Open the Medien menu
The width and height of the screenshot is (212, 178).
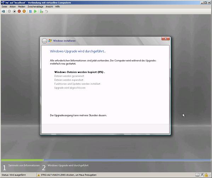22,7
